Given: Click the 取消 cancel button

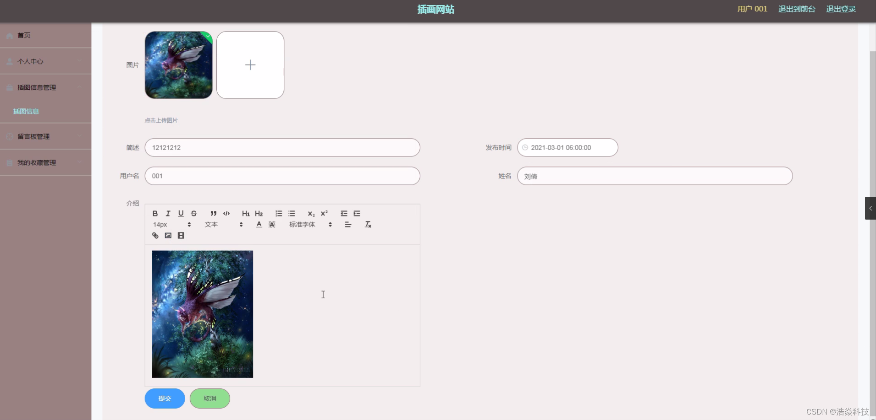Looking at the screenshot, I should [210, 398].
